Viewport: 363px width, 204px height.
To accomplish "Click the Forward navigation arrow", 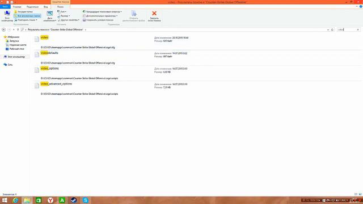I will (9, 29).
